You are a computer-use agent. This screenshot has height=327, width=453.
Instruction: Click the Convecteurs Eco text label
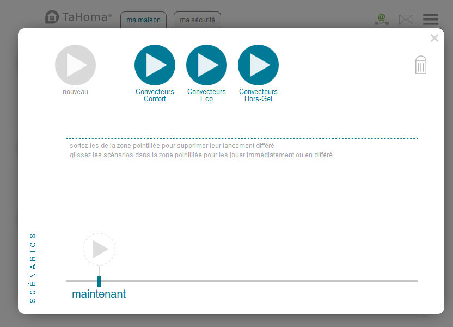(206, 95)
